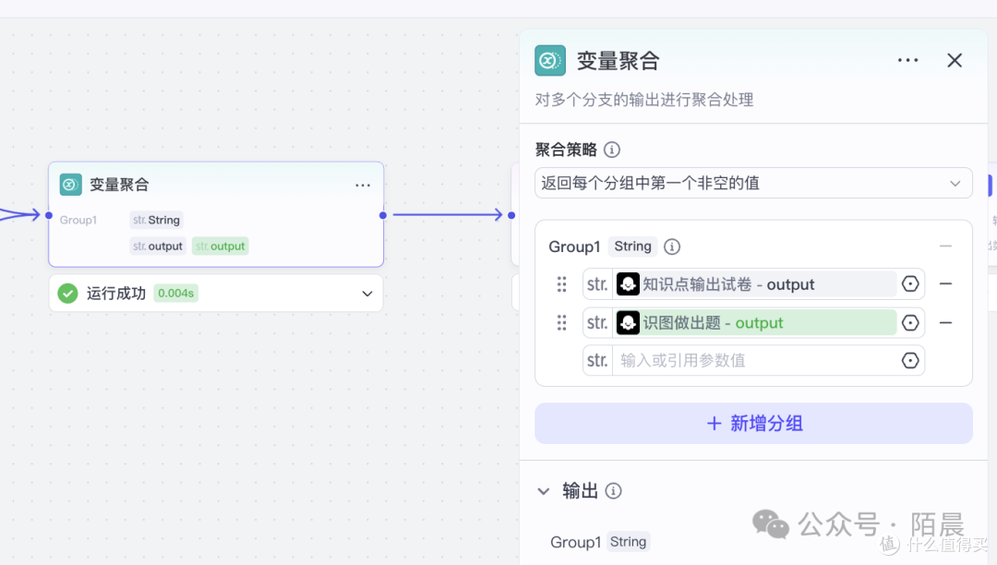Open the 聚合策略 strategy dropdown
This screenshot has height=565, width=997.
point(753,183)
